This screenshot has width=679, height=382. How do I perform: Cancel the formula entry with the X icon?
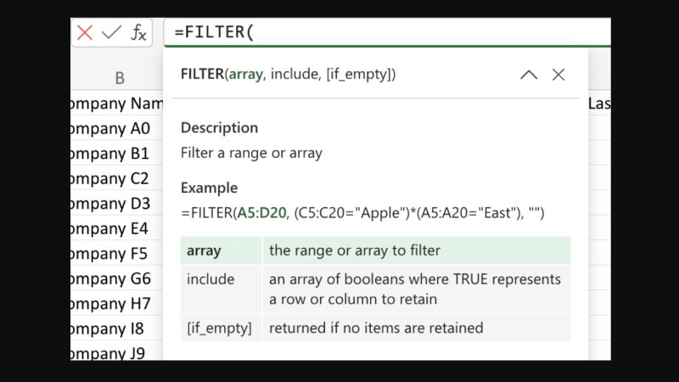[85, 33]
